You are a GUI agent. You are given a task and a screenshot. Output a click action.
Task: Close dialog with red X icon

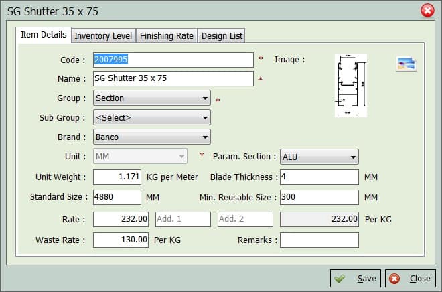[x=427, y=11]
